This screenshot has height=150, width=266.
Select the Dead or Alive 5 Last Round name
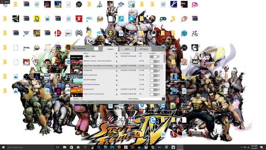pos(94,94)
